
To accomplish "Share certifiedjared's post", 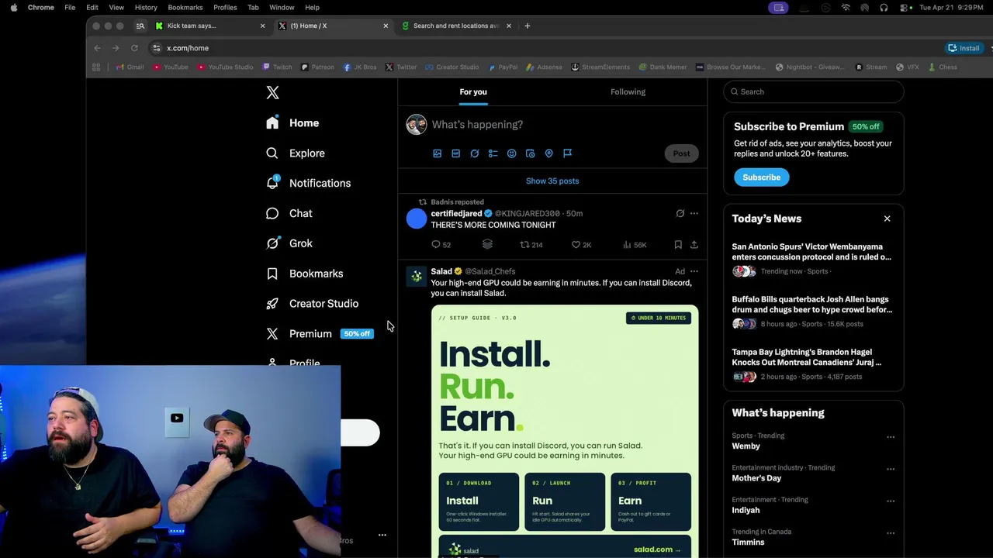I will click(694, 245).
